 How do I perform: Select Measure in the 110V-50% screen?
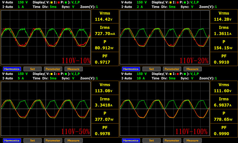coord(73,140)
